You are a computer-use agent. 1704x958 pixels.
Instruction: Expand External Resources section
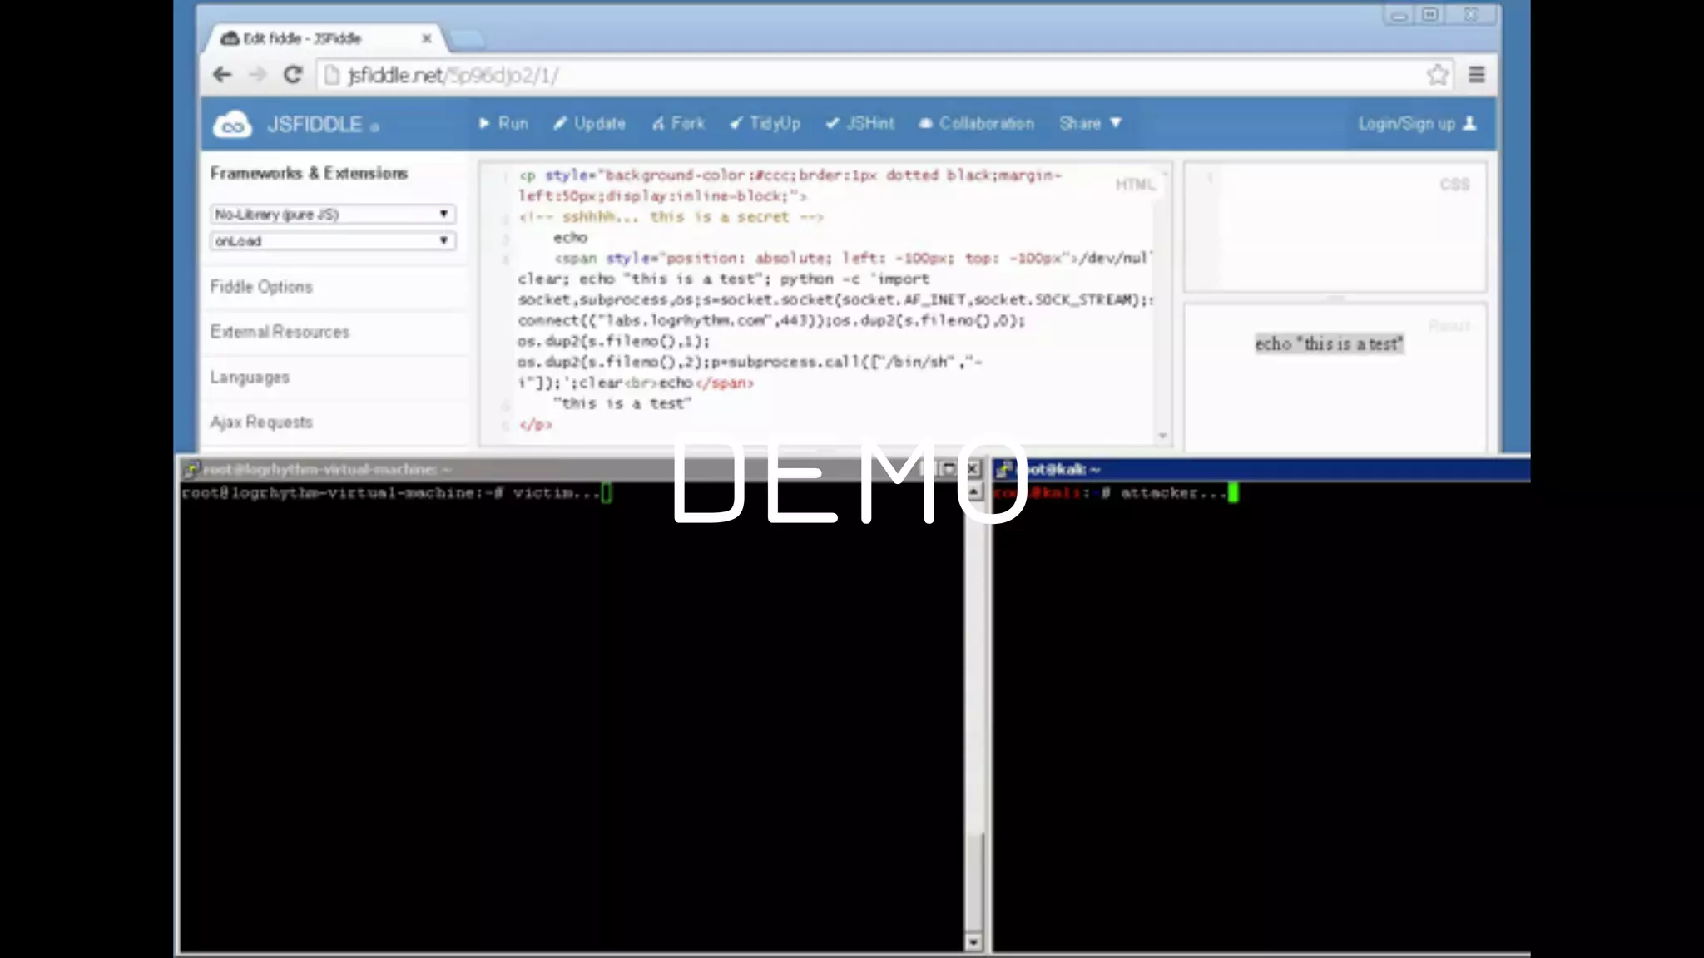(280, 332)
